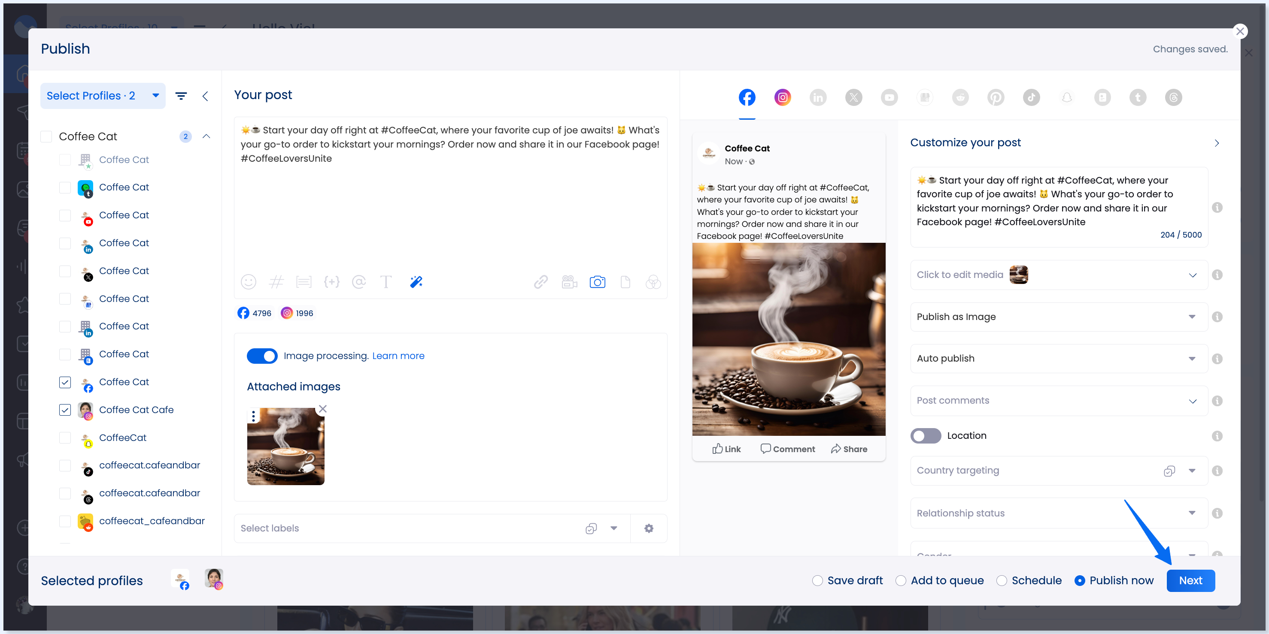Expand the Customize your post panel
Image resolution: width=1269 pixels, height=634 pixels.
[x=1217, y=143]
